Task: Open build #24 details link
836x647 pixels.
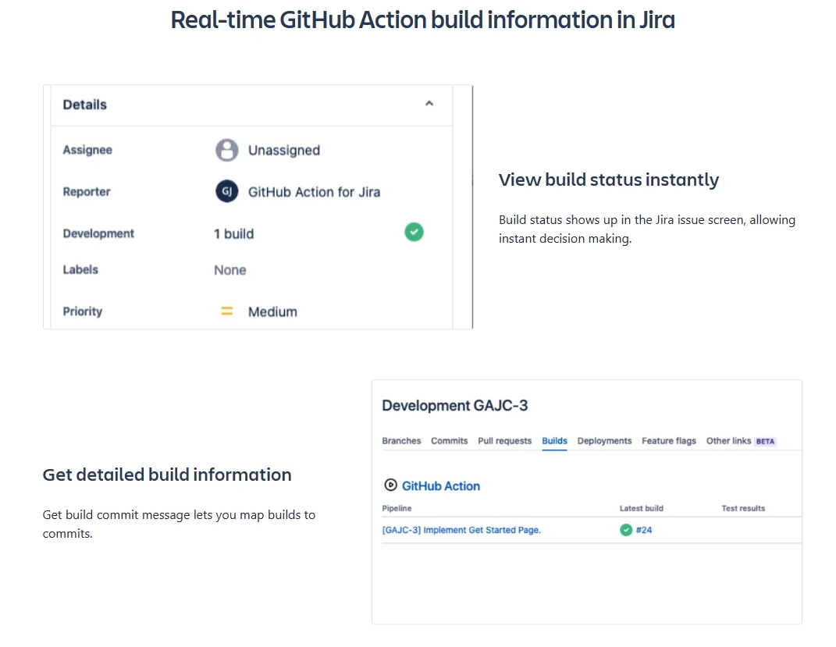Action: tap(642, 529)
